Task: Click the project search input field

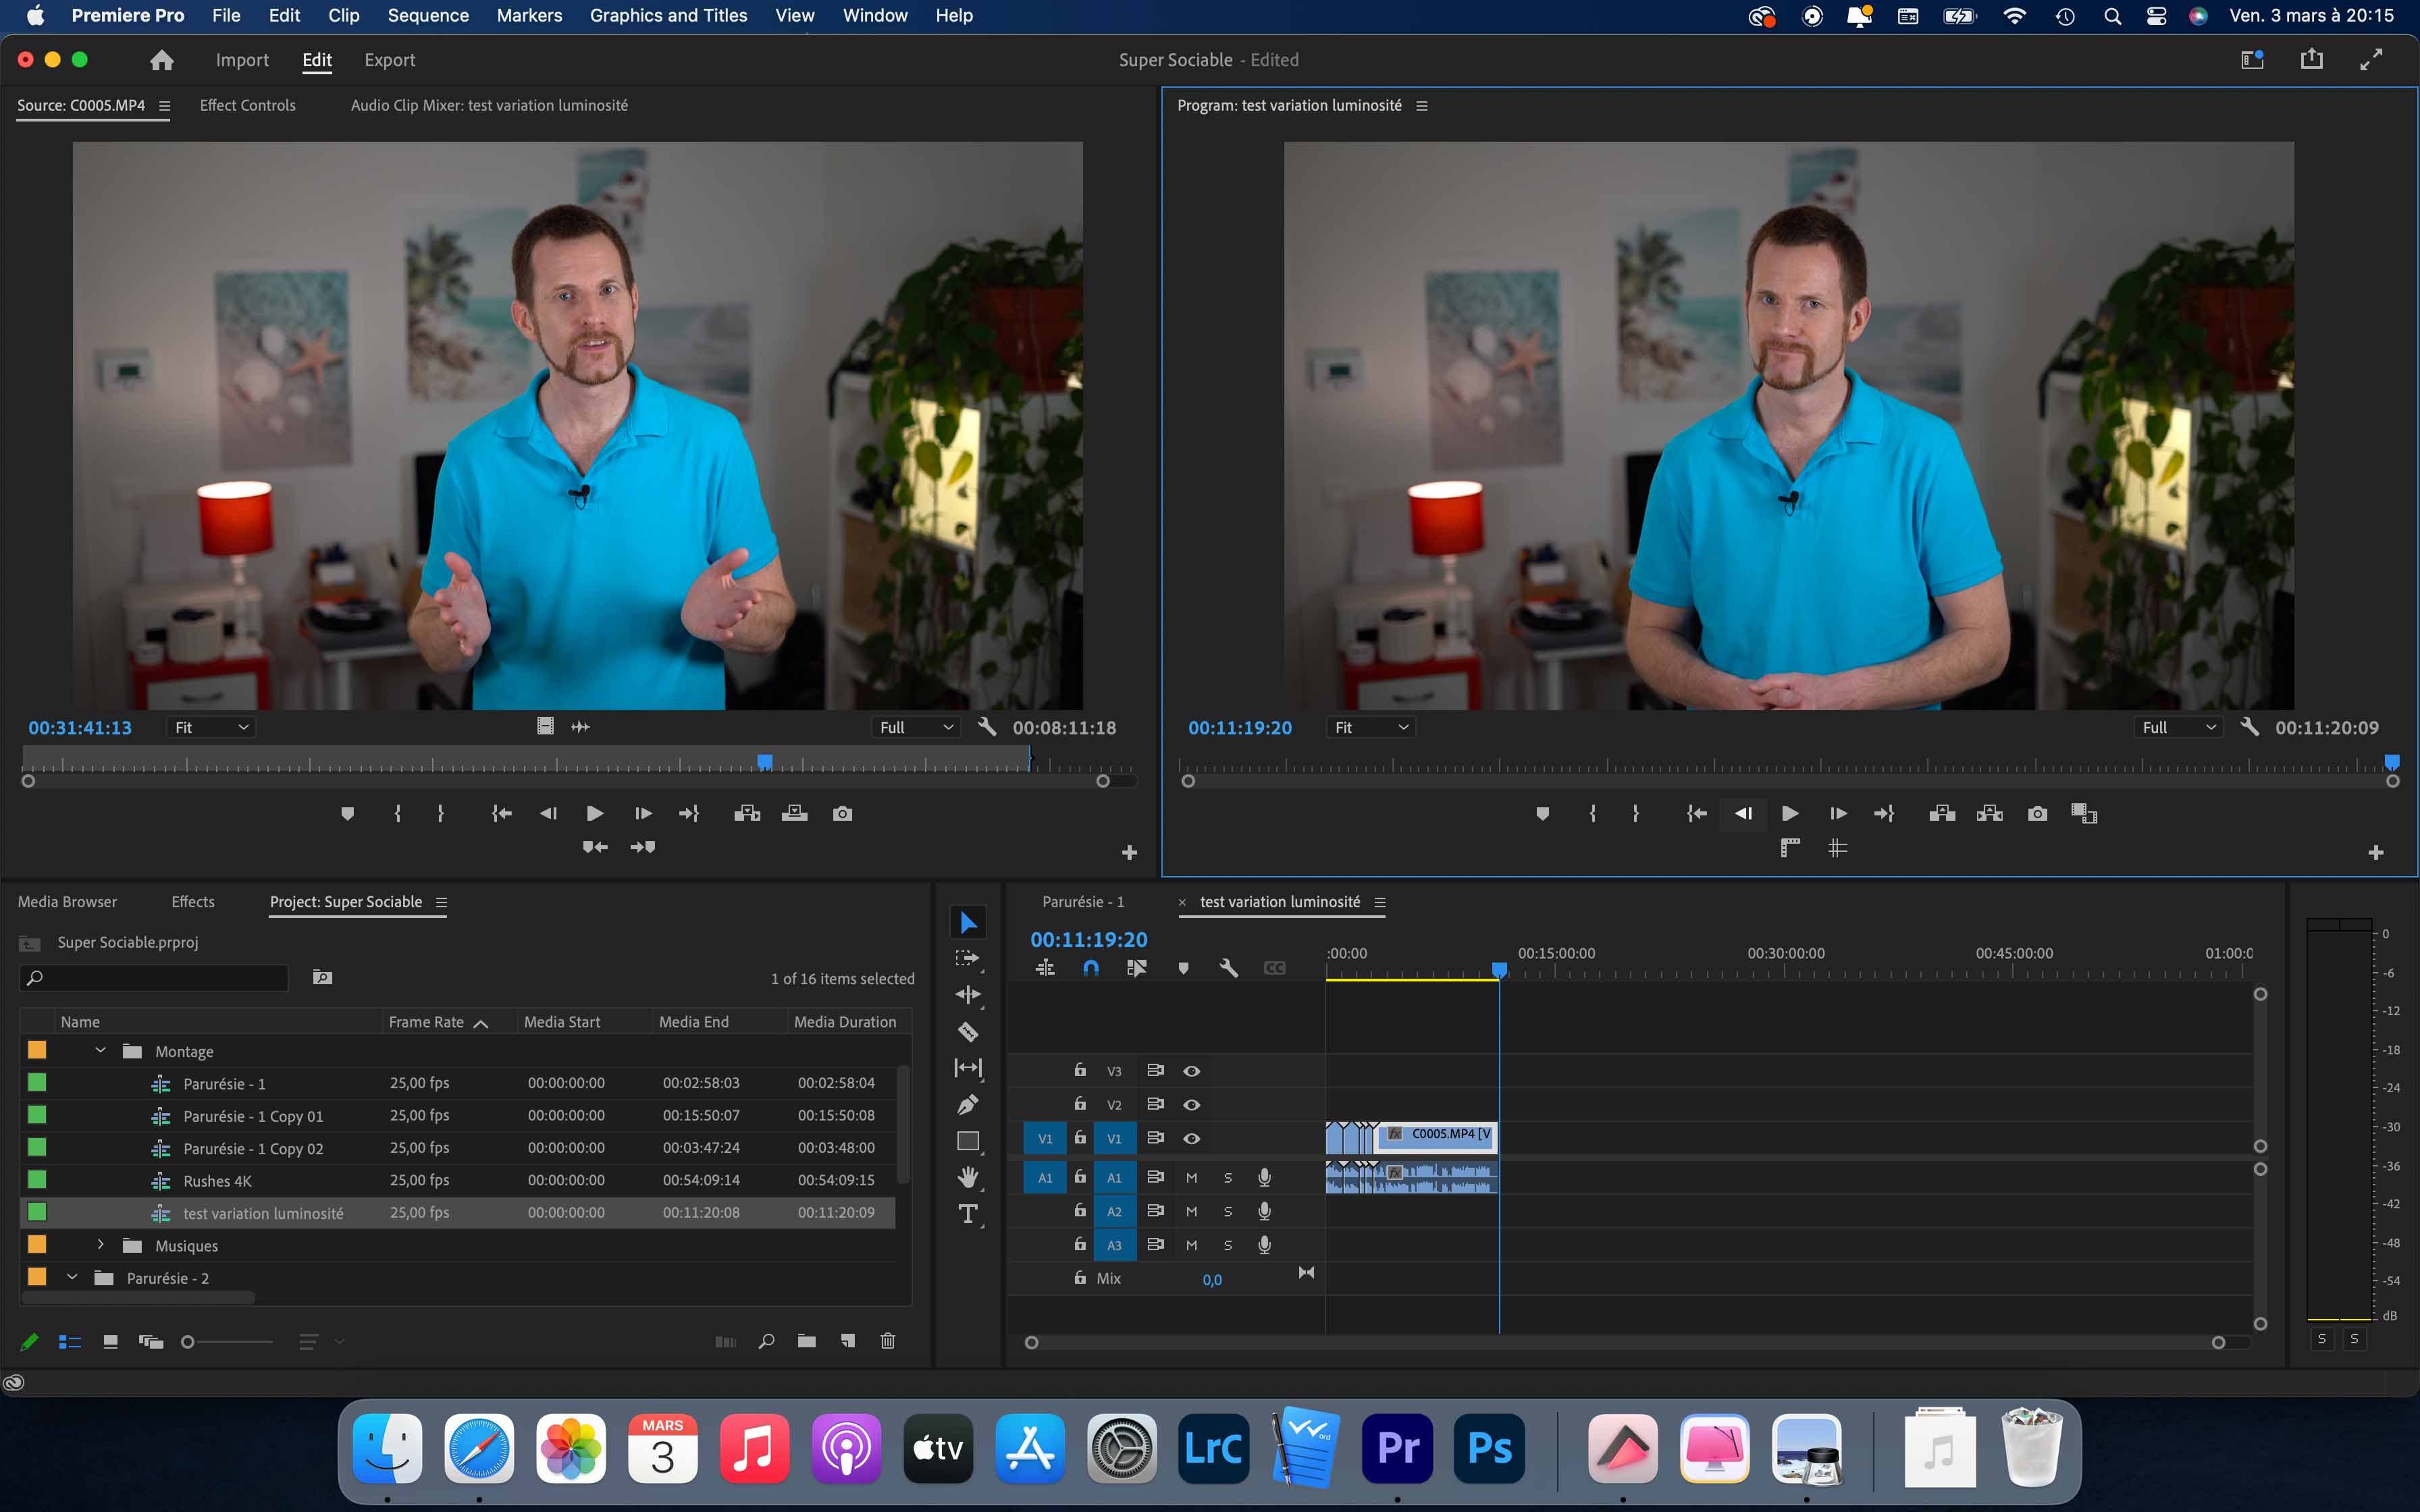Action: pos(160,978)
